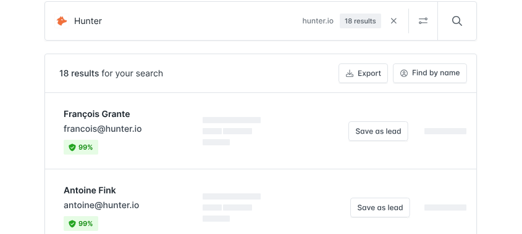
Task: Click the 99% confidence badge for François
Action: coord(81,147)
